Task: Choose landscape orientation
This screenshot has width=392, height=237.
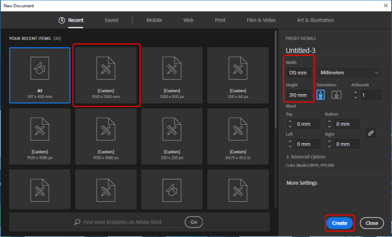Action: (337, 95)
